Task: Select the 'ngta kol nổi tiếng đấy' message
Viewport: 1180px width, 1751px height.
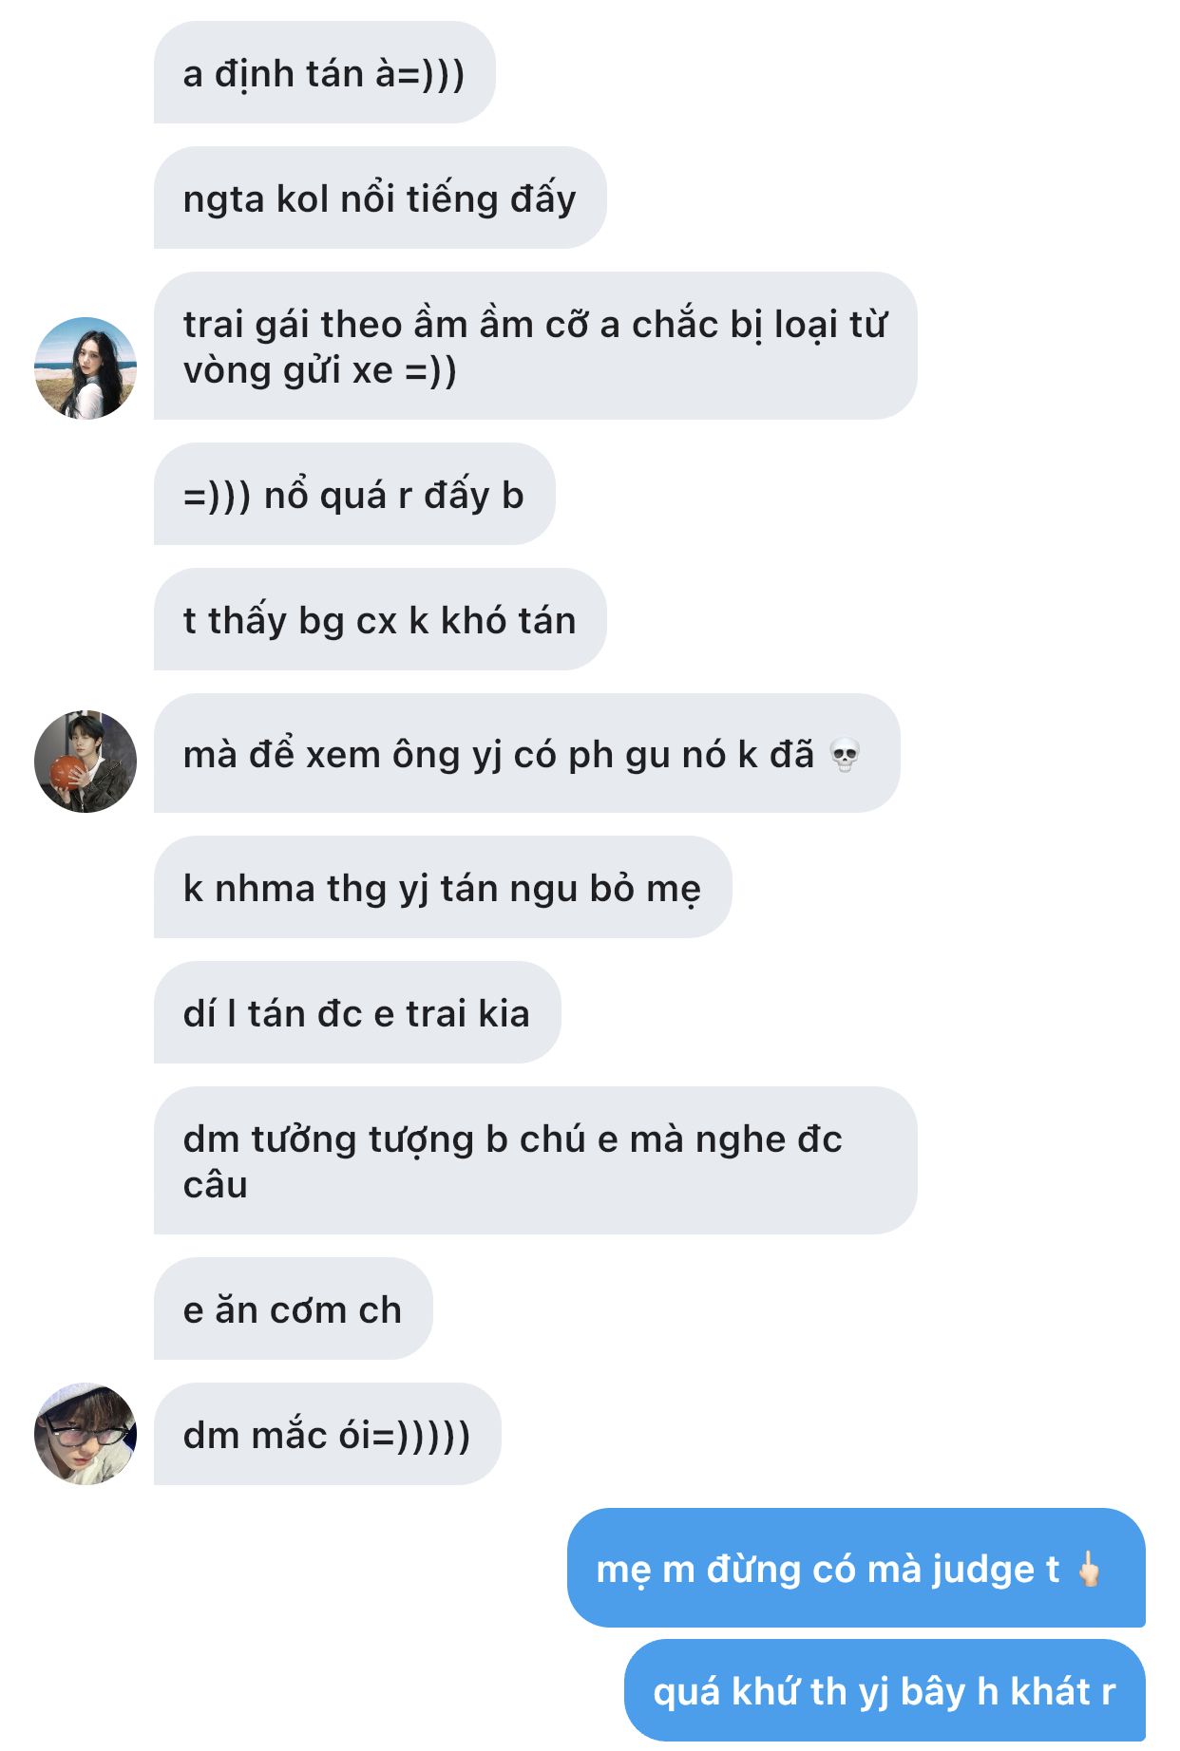Action: click(x=380, y=198)
